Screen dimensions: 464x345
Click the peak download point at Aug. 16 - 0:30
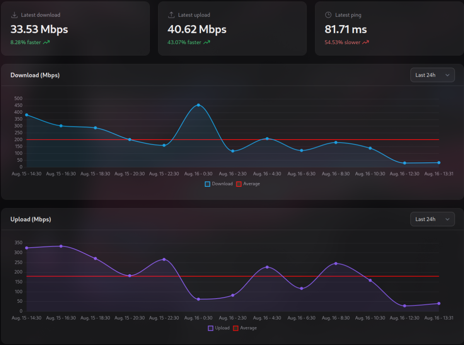pyautogui.click(x=198, y=105)
